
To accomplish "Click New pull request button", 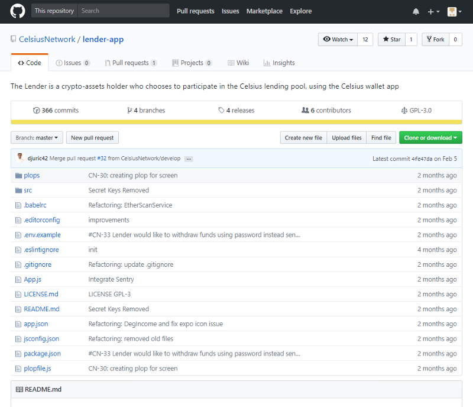I will [92, 138].
